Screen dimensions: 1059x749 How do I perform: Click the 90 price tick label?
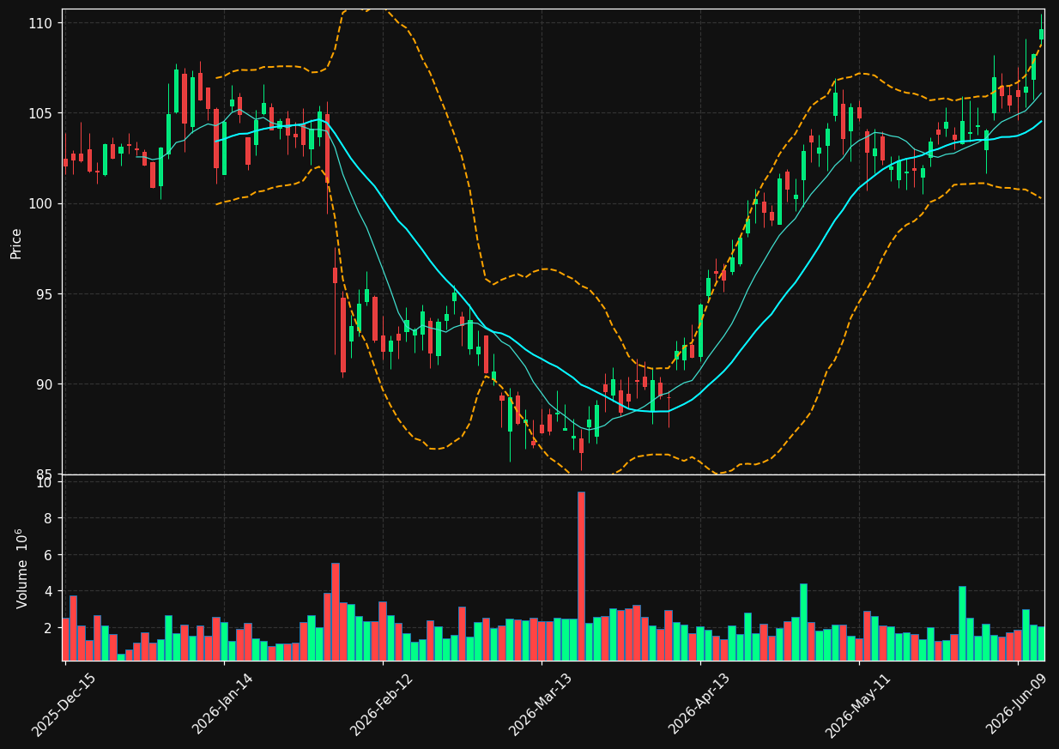[45, 384]
